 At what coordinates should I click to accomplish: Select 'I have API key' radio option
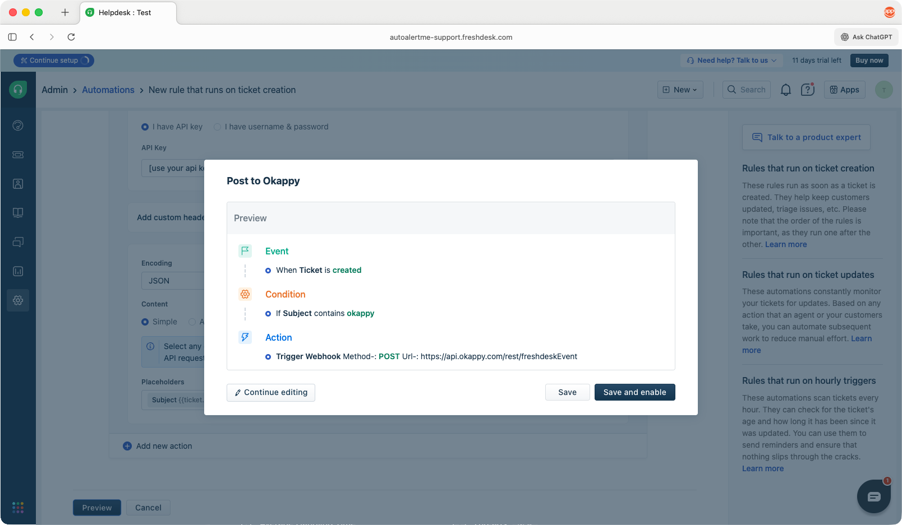[x=145, y=127]
